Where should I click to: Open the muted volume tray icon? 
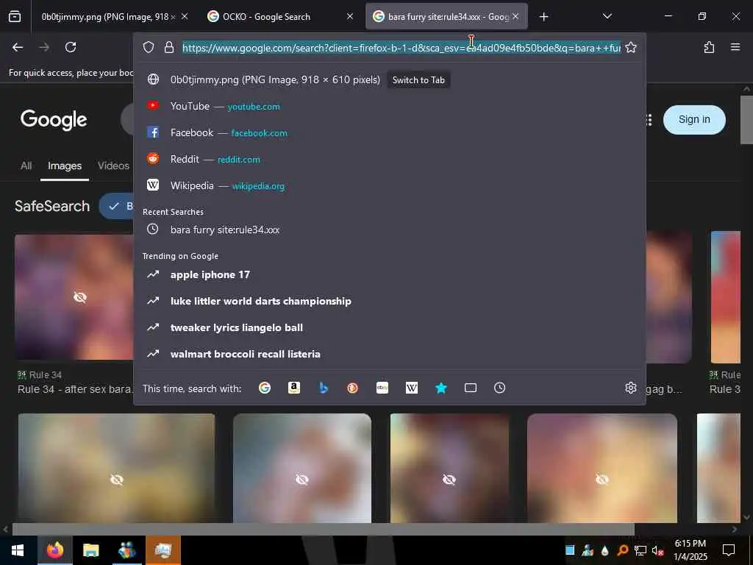[x=657, y=550]
